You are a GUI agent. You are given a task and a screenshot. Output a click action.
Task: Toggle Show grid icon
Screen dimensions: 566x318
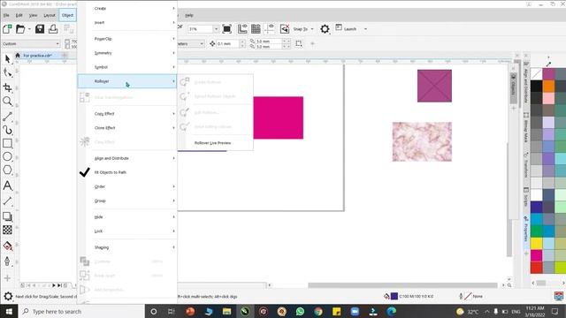[x=256, y=29]
